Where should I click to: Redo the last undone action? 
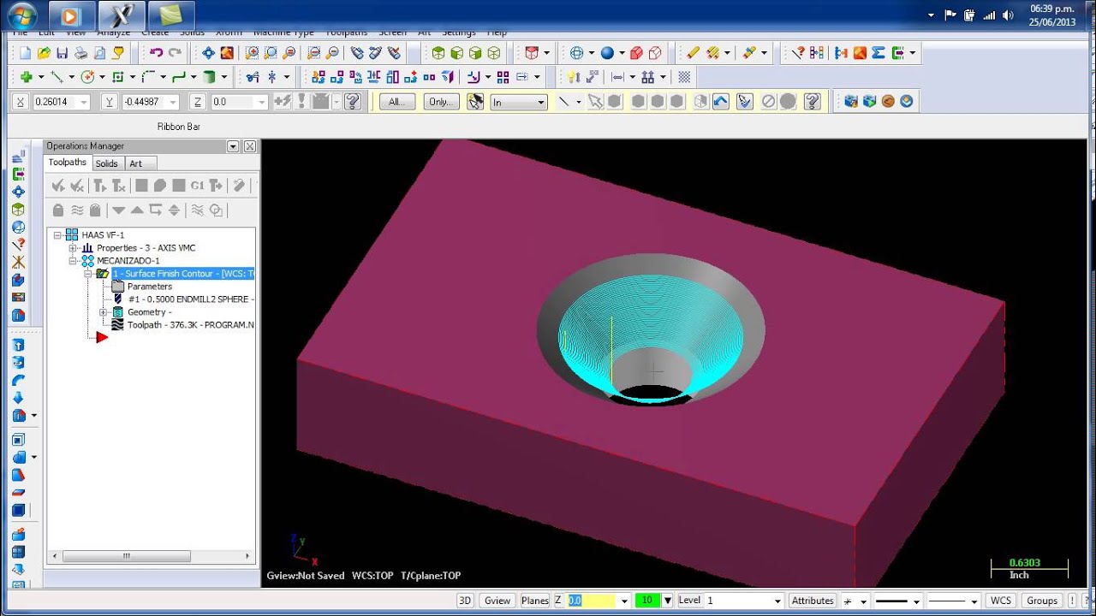pos(175,53)
